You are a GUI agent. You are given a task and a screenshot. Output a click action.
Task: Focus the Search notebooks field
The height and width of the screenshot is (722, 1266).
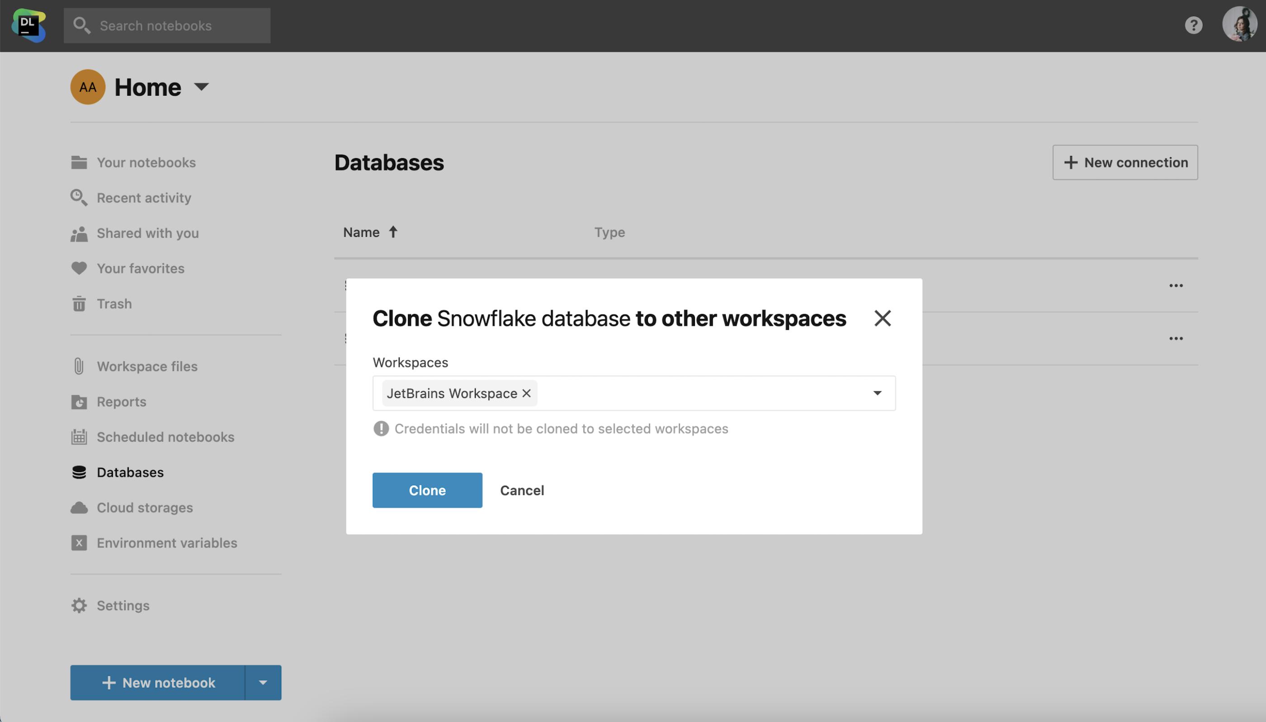[167, 25]
